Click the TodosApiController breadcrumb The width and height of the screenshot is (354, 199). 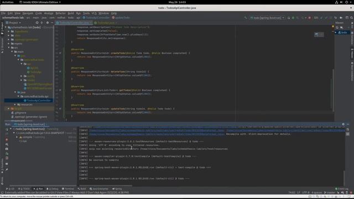click(96, 18)
